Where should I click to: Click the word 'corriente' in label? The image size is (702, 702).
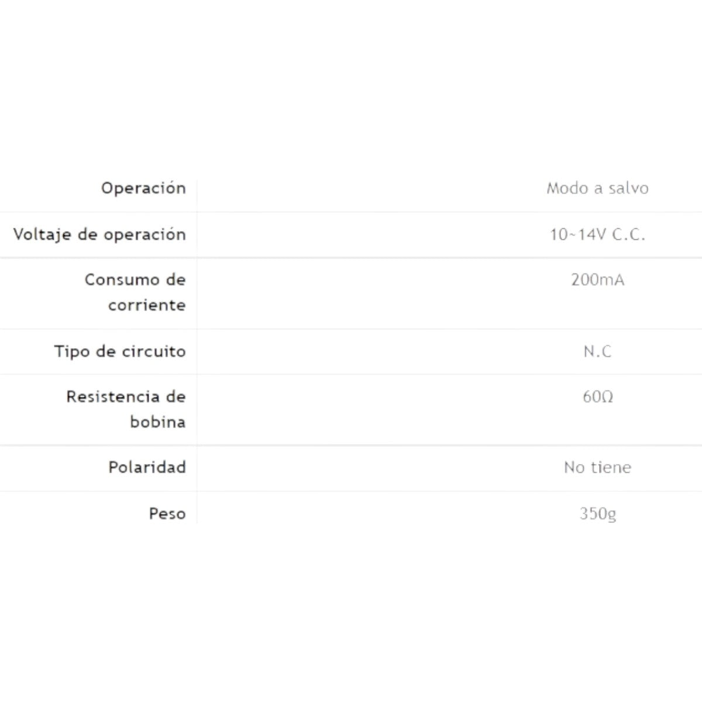click(x=147, y=305)
